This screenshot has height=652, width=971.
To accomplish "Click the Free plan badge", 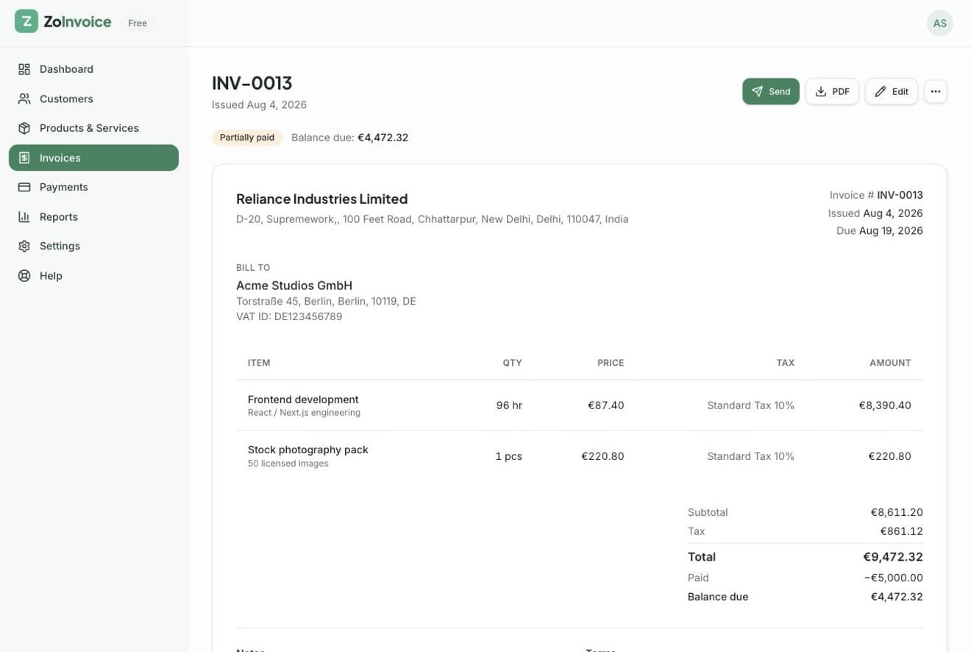I will pyautogui.click(x=138, y=23).
